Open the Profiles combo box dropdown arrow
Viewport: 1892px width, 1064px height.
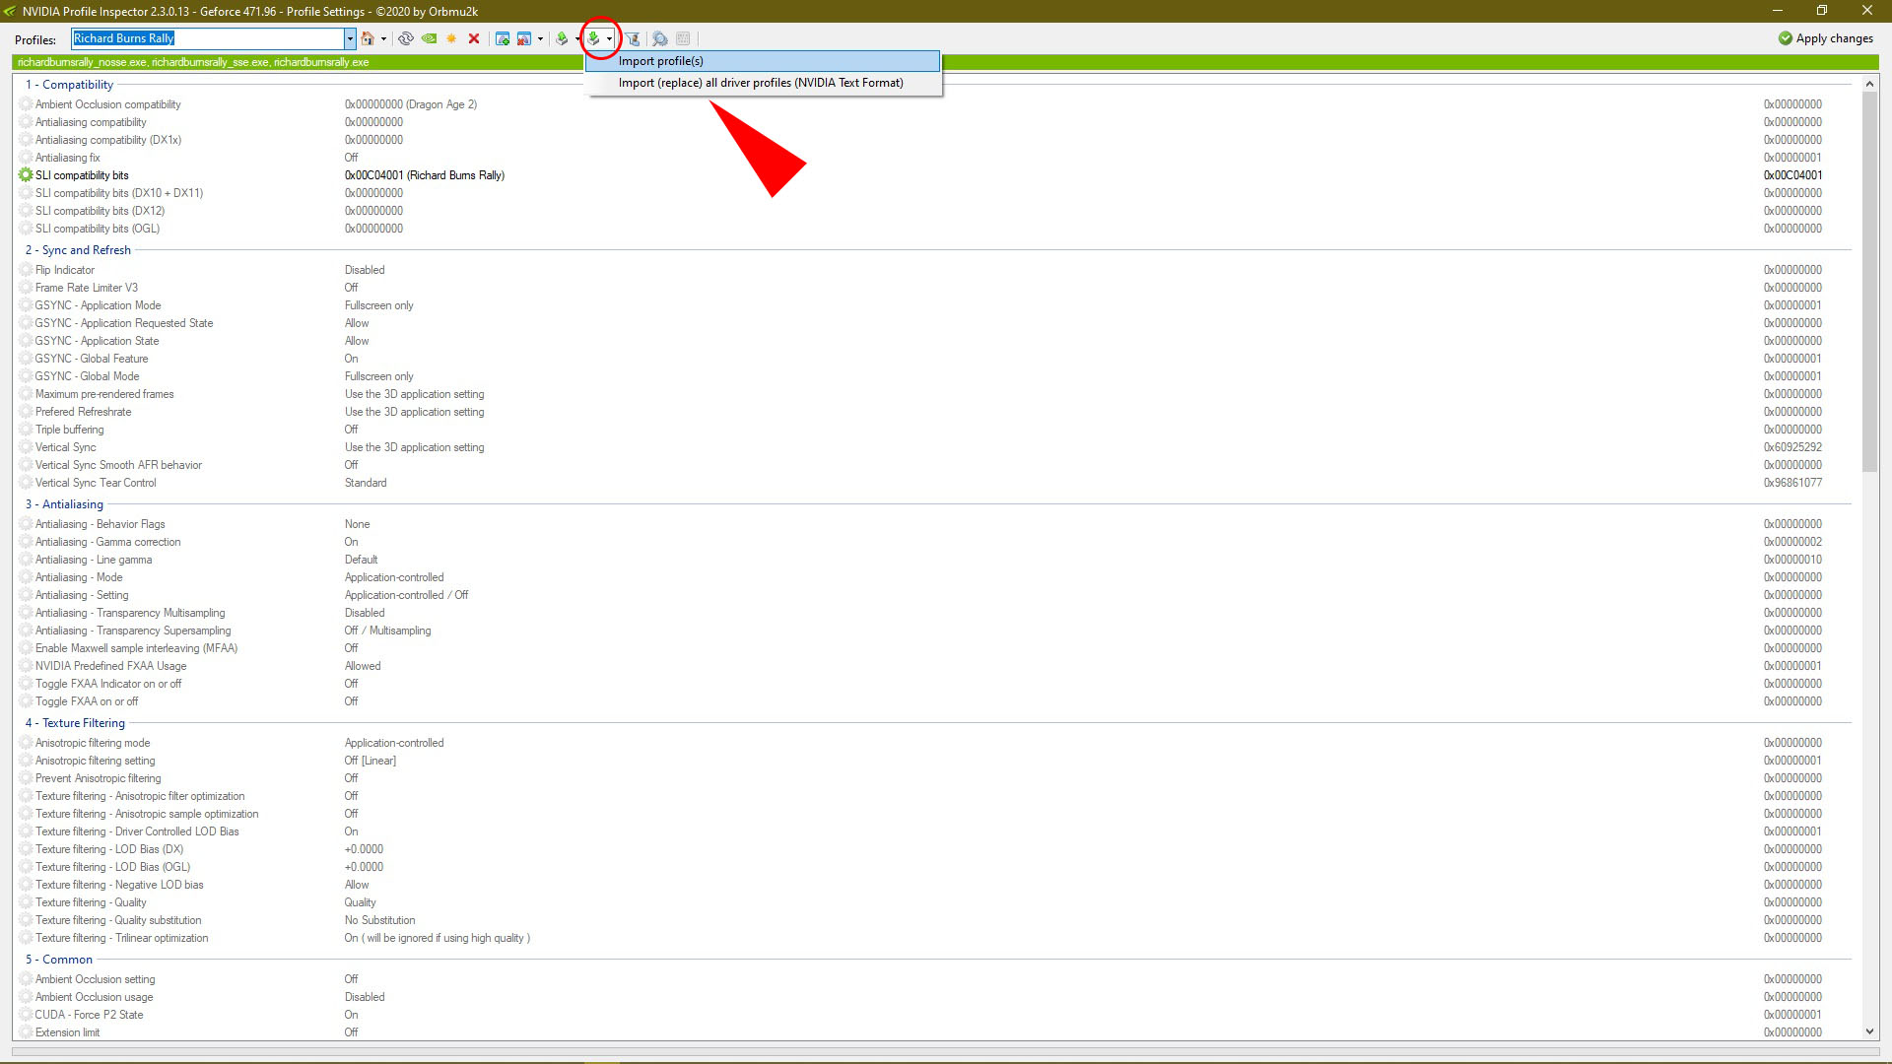349,38
